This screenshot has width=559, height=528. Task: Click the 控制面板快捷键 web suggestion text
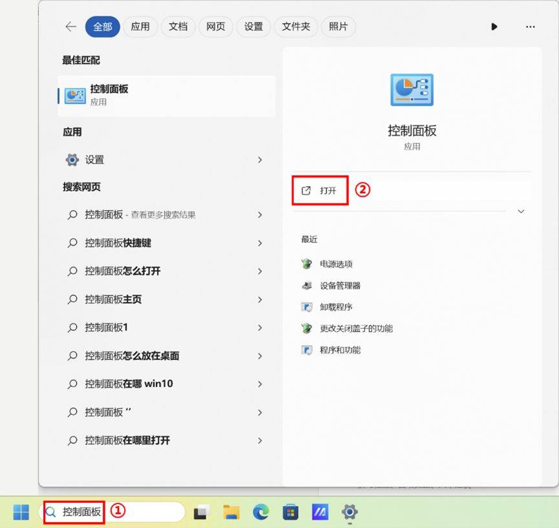pos(118,243)
